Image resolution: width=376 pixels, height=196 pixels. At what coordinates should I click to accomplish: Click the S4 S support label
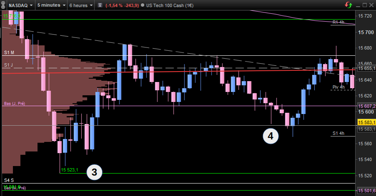click(x=9, y=180)
